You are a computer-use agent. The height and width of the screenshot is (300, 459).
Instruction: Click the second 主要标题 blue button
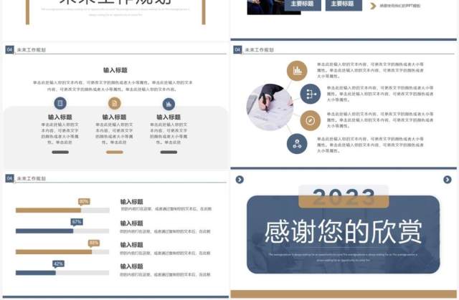(x=344, y=4)
